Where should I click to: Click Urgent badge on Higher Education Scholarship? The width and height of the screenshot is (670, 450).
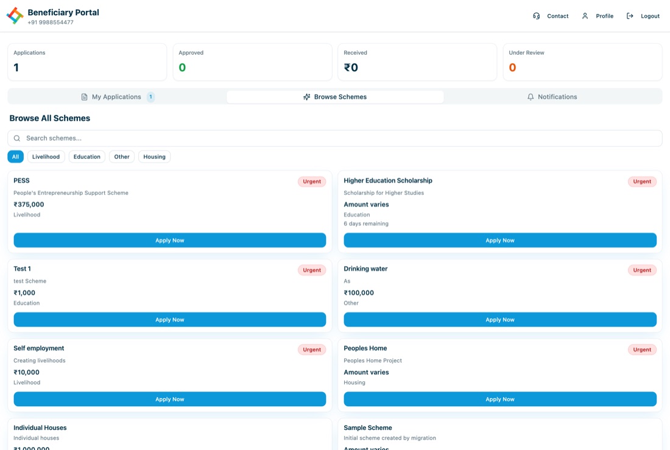pyautogui.click(x=642, y=181)
